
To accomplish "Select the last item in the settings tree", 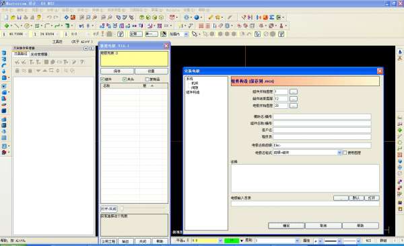I will [x=193, y=92].
